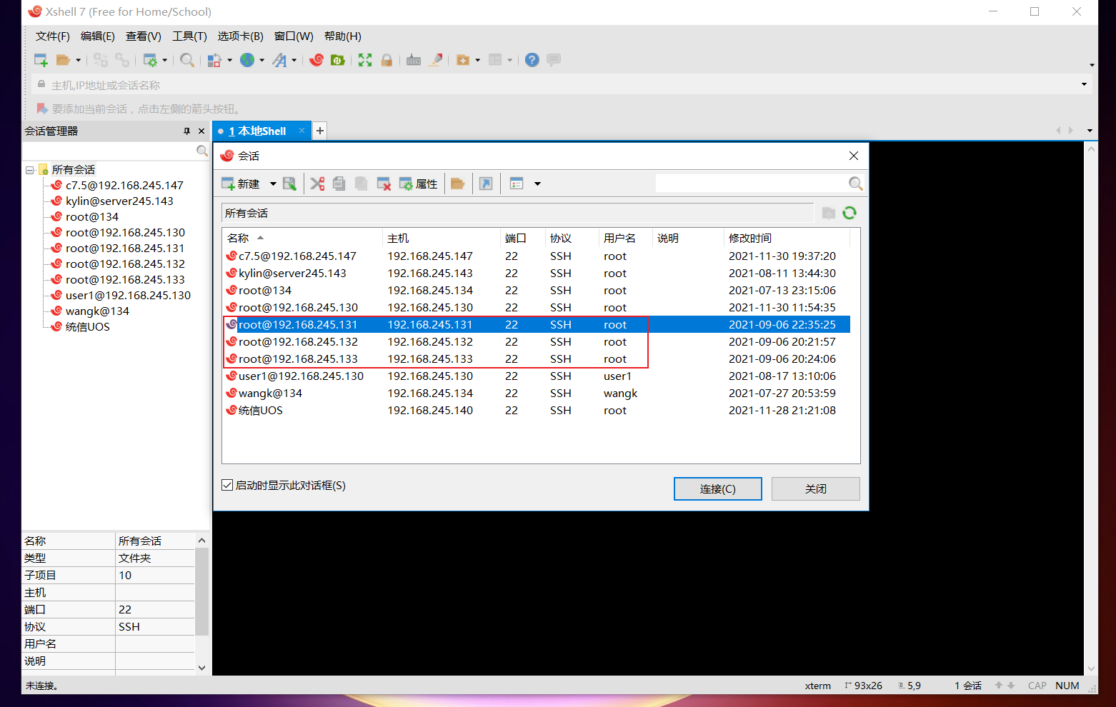
Task: Click the font 'A' icon in main toolbar
Action: point(279,60)
